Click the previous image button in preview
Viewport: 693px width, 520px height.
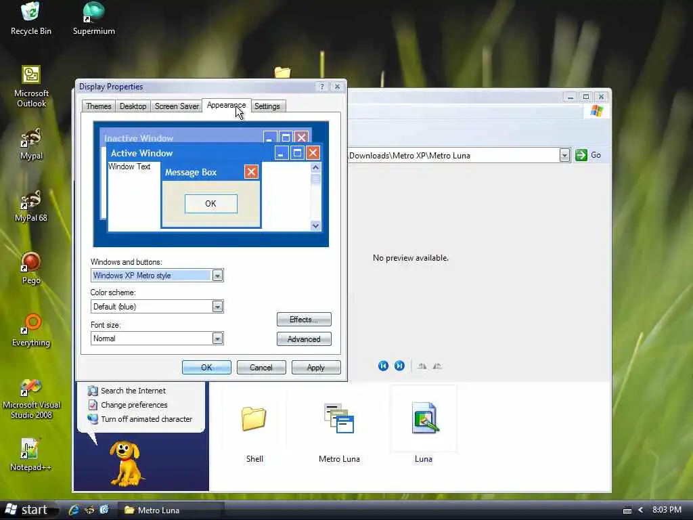(383, 366)
